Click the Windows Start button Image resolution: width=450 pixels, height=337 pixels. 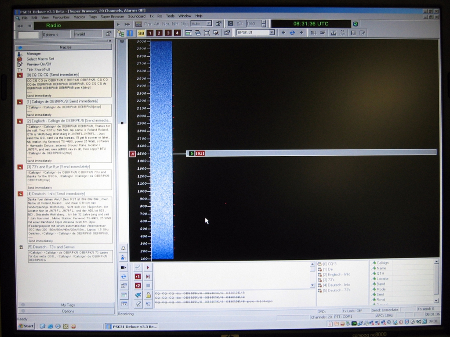point(26,326)
